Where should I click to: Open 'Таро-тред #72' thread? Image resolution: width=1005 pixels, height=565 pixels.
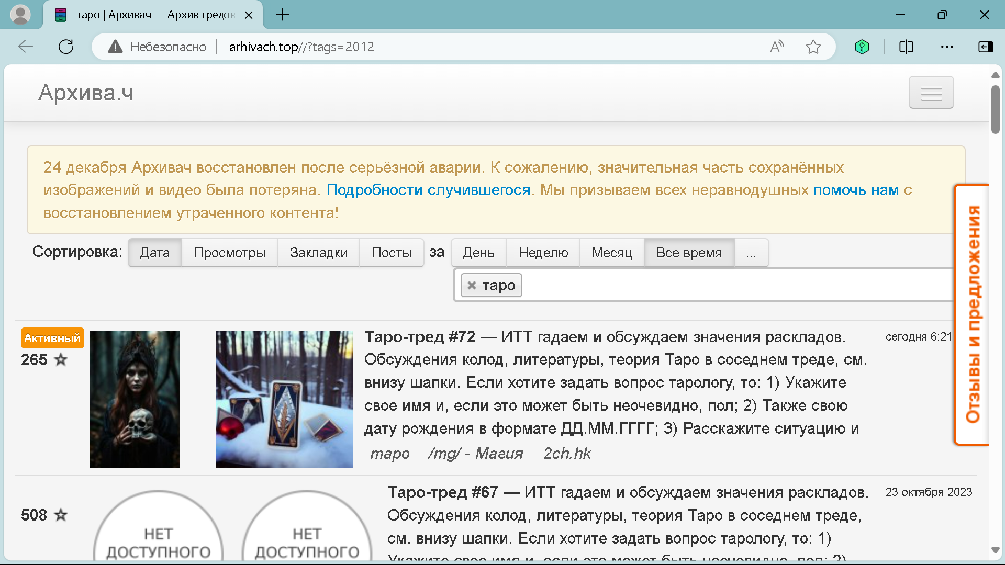420,336
